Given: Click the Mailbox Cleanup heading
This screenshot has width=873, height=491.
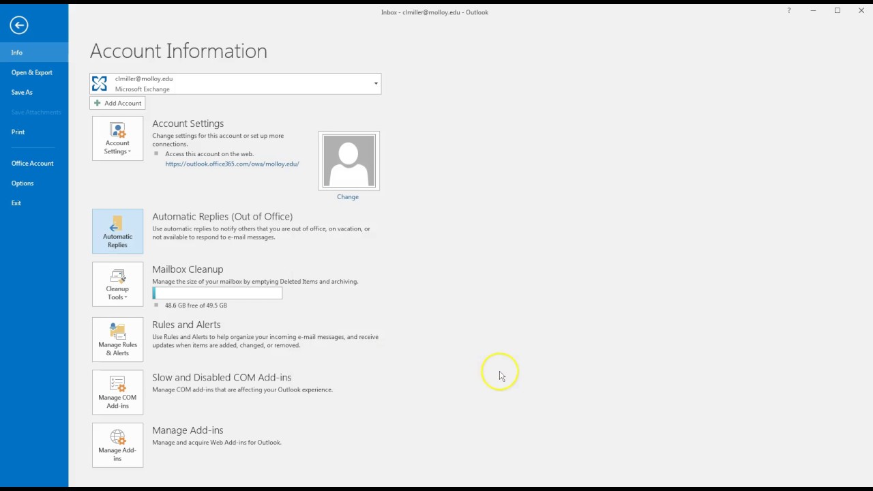Looking at the screenshot, I should point(188,269).
